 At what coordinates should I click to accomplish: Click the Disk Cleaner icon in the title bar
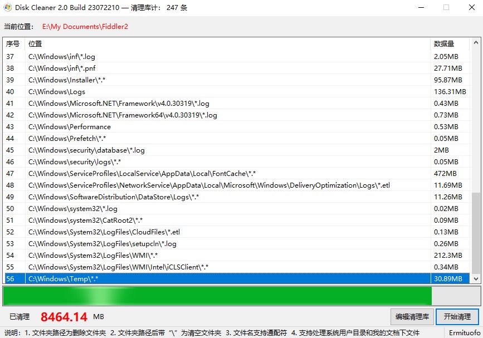(8, 7)
